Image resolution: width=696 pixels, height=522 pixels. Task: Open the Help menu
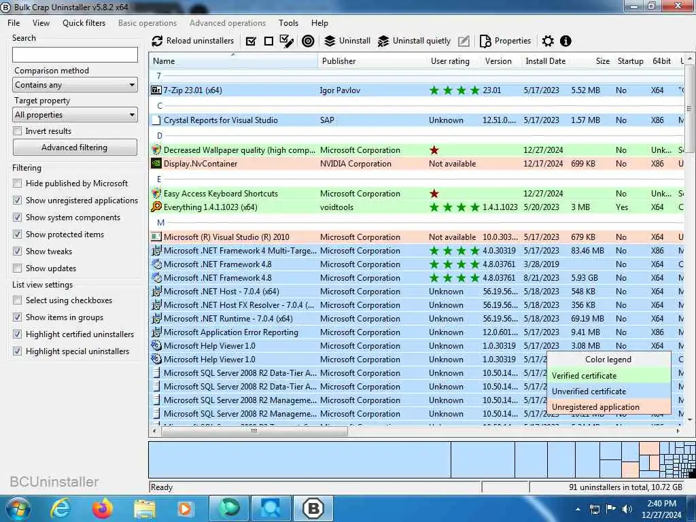pos(319,23)
